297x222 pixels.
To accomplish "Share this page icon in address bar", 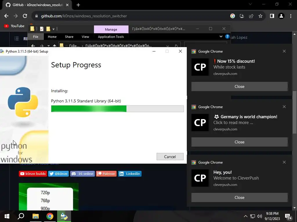I will pos(251,16).
